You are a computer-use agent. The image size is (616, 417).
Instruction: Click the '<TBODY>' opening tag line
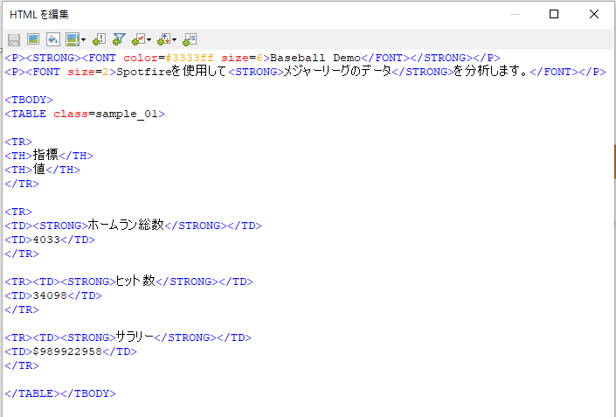coord(29,100)
